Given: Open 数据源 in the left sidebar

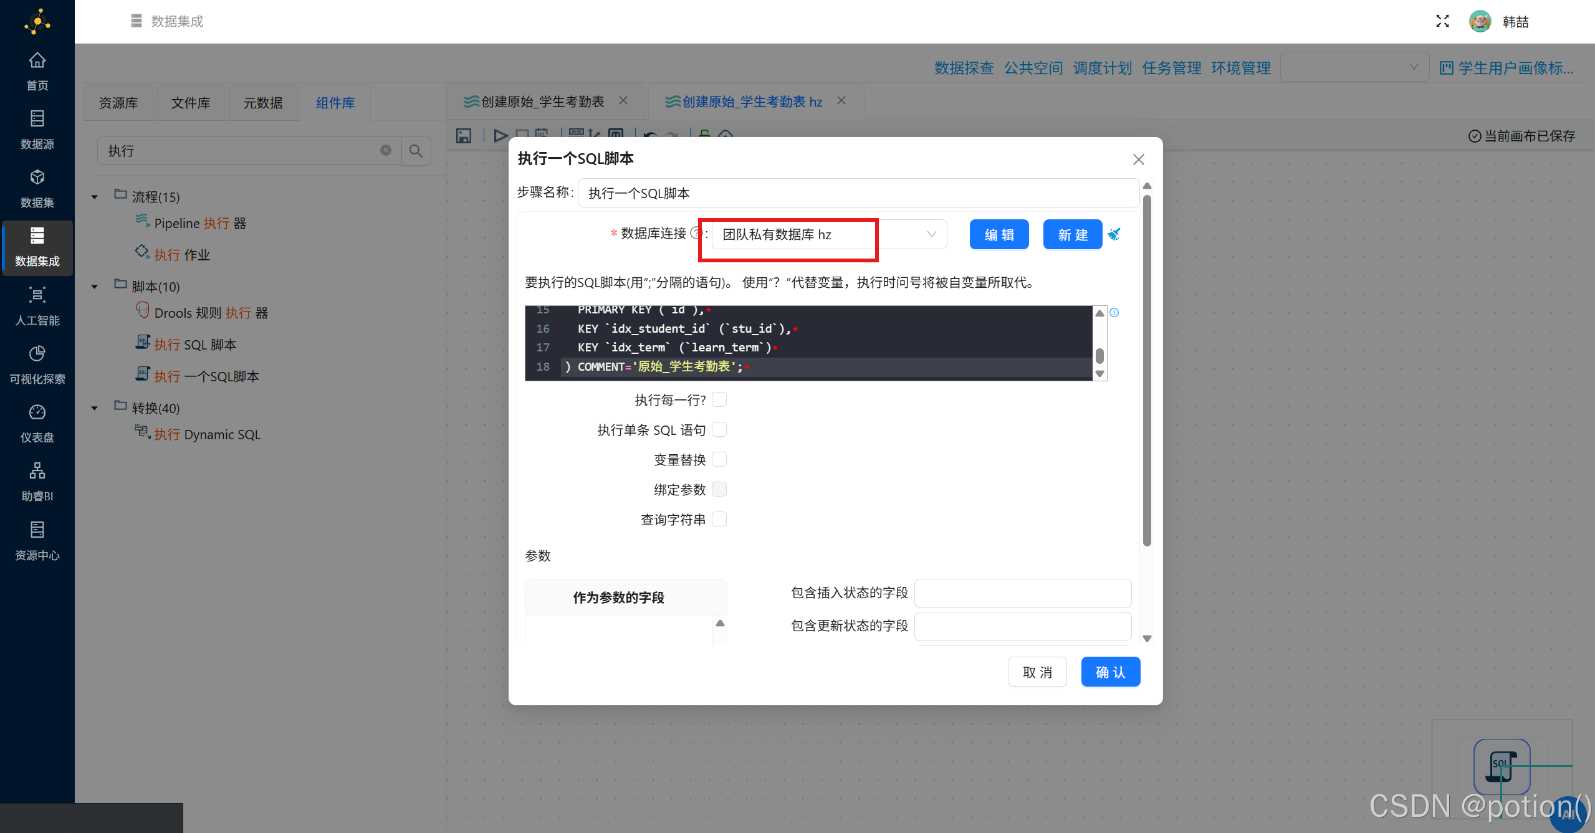Looking at the screenshot, I should [x=37, y=130].
